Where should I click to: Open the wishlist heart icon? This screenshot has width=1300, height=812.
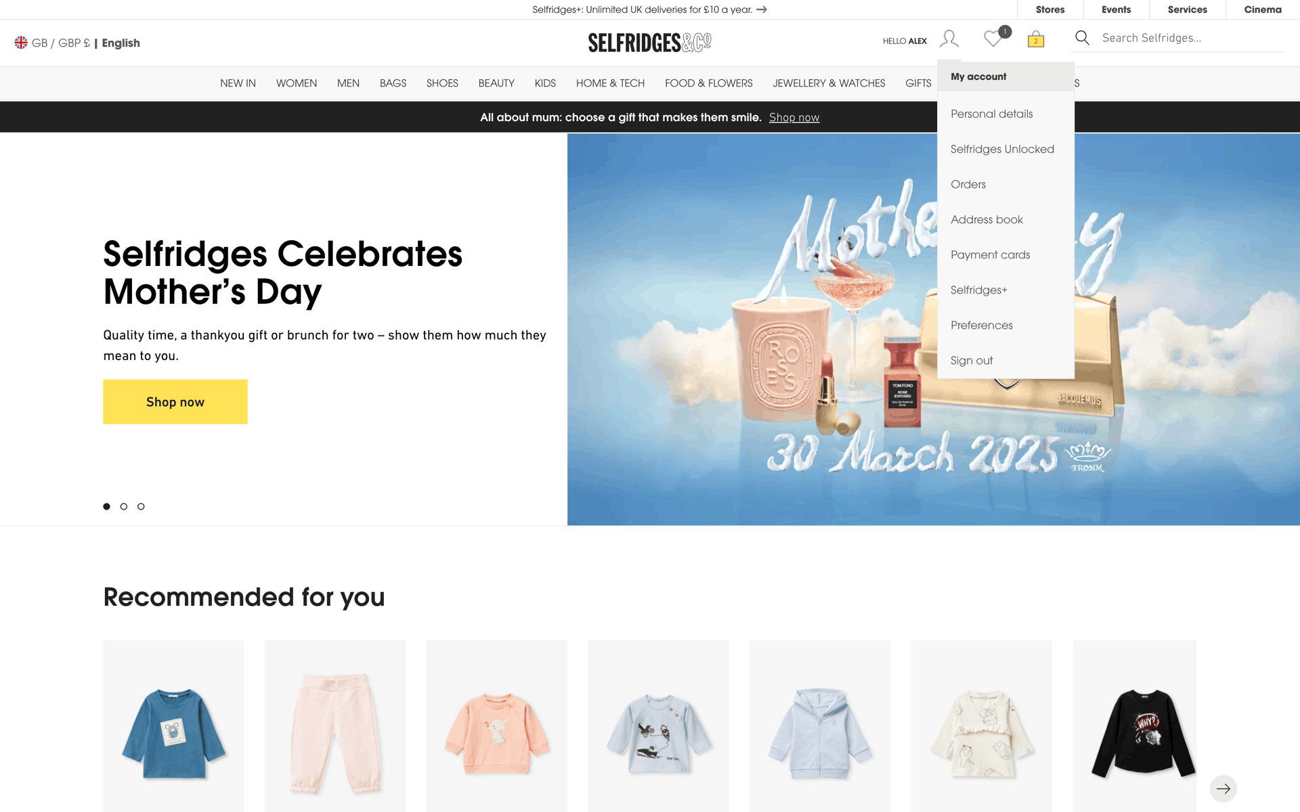coord(993,39)
